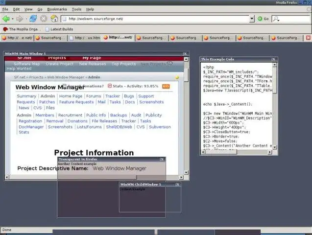Click the Subversion link
This screenshot has width=312, height=235.
tap(160, 127)
